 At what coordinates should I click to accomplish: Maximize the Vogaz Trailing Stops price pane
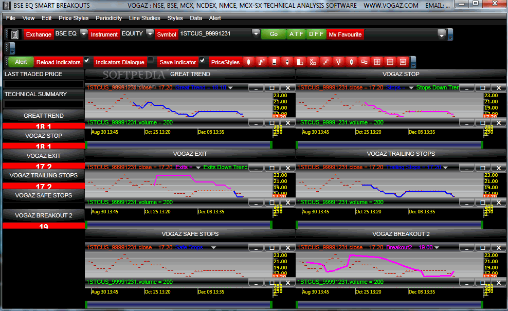(483, 168)
